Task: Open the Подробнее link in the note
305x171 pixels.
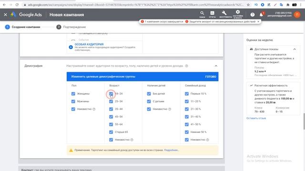Action: [x=171, y=150]
